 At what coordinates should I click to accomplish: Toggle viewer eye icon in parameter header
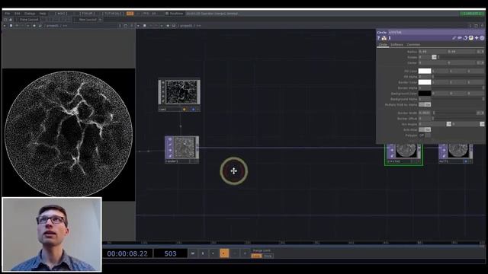tap(460, 38)
